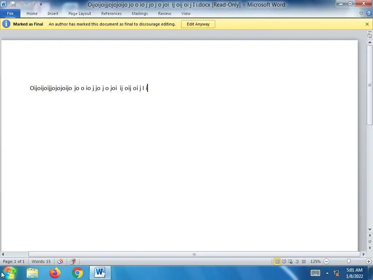Launch Firefox from taskbar

click(55, 273)
